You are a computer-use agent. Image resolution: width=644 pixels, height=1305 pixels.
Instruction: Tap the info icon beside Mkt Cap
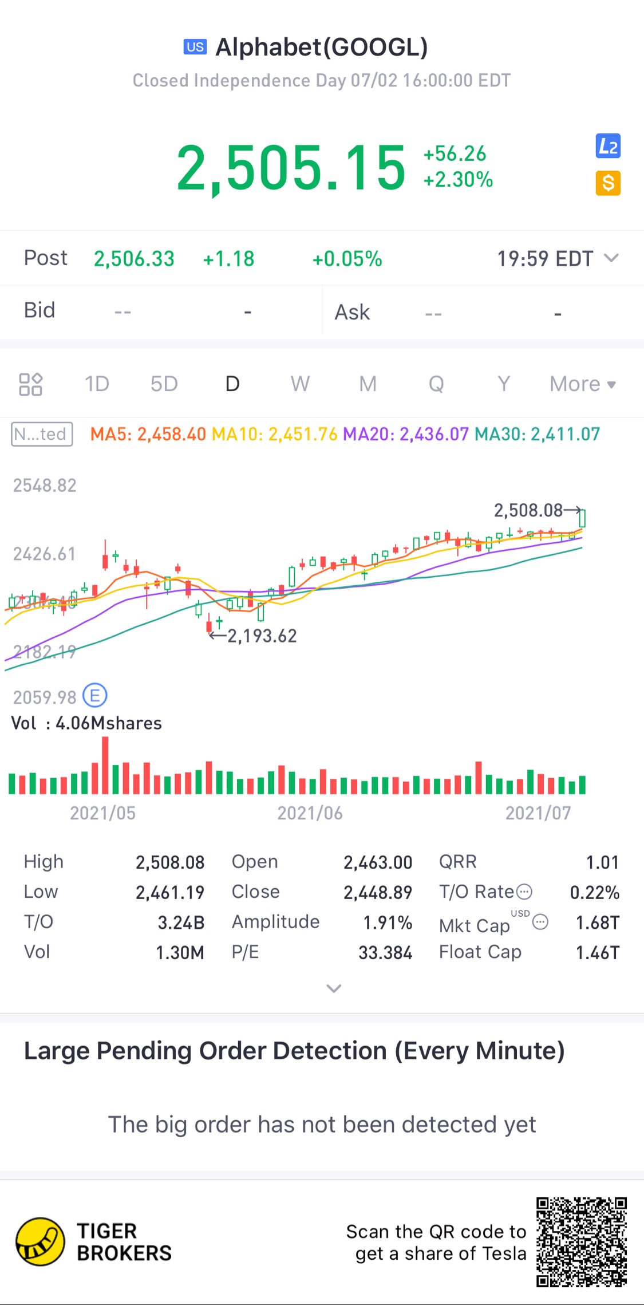tap(540, 922)
